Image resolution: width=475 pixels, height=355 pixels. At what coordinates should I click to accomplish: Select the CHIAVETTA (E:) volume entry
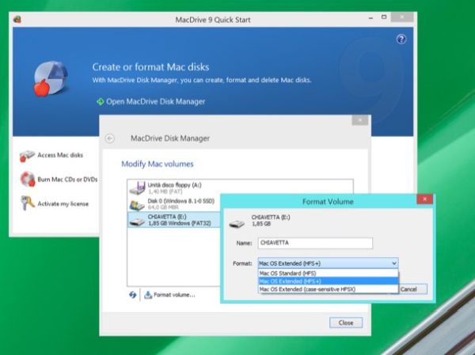pos(174,220)
